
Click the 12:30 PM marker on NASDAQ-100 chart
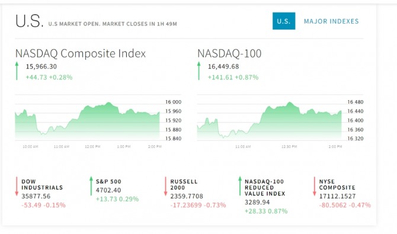pos(289,147)
